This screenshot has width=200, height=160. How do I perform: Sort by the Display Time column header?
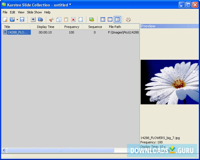tap(45, 27)
